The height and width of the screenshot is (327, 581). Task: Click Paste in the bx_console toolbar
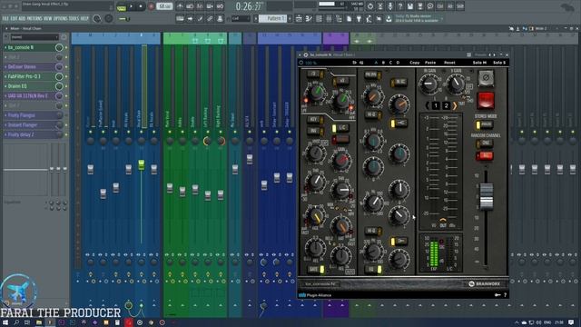point(430,63)
